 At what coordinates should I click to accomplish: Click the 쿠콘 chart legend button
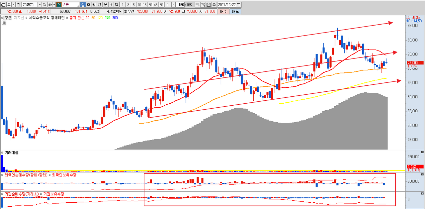click(x=8, y=18)
